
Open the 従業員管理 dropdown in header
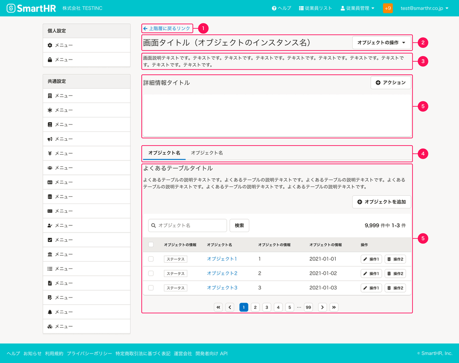tap(357, 8)
